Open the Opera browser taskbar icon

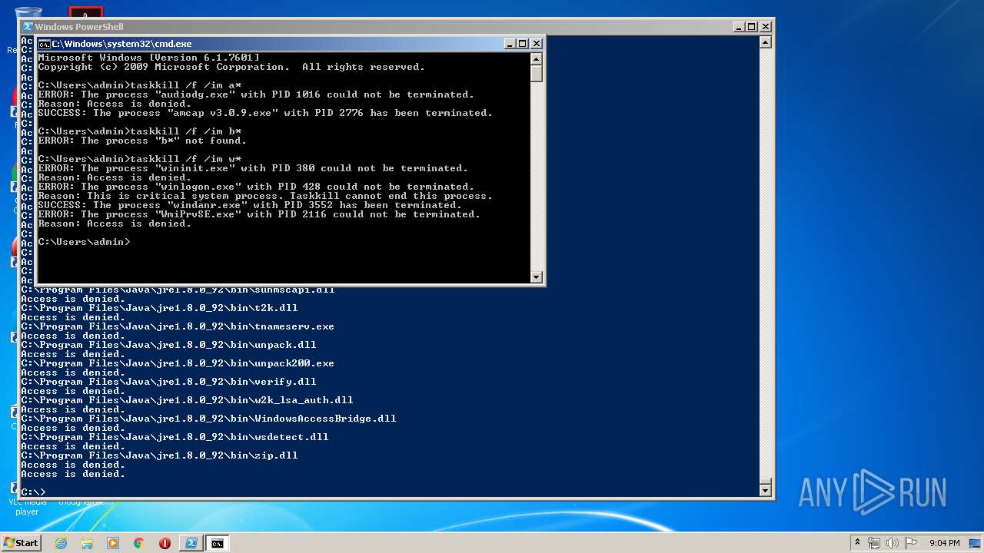point(165,543)
